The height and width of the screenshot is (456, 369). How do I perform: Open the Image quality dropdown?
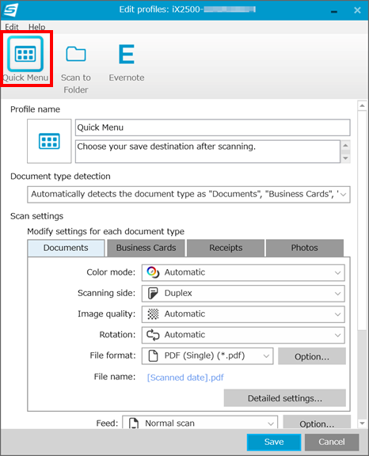tap(243, 314)
